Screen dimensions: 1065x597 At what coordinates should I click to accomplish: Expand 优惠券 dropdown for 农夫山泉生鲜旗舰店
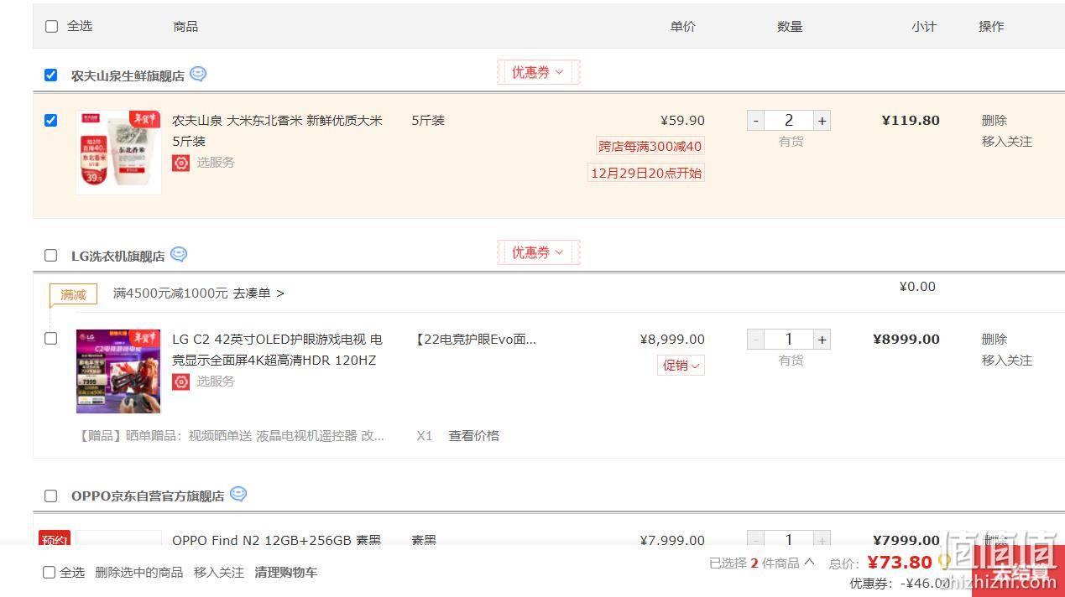point(538,72)
